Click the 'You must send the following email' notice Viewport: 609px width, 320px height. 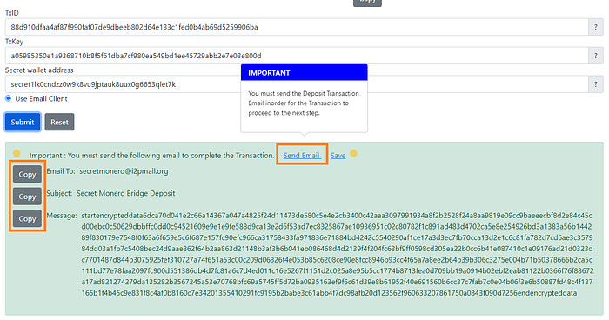152,156
